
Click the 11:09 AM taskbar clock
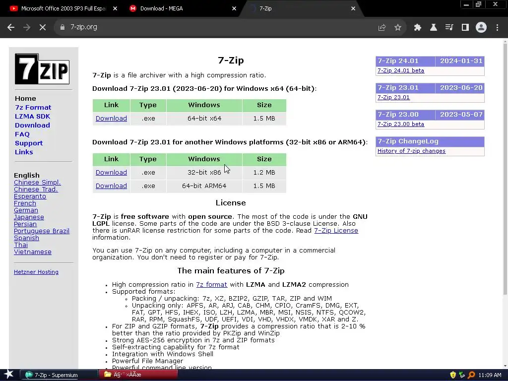click(490, 375)
